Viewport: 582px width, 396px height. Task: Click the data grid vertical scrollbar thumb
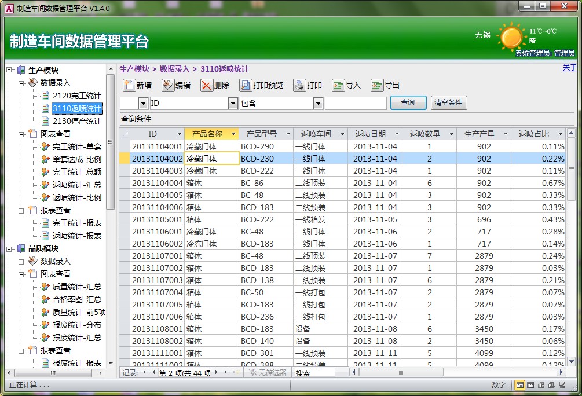click(571, 169)
